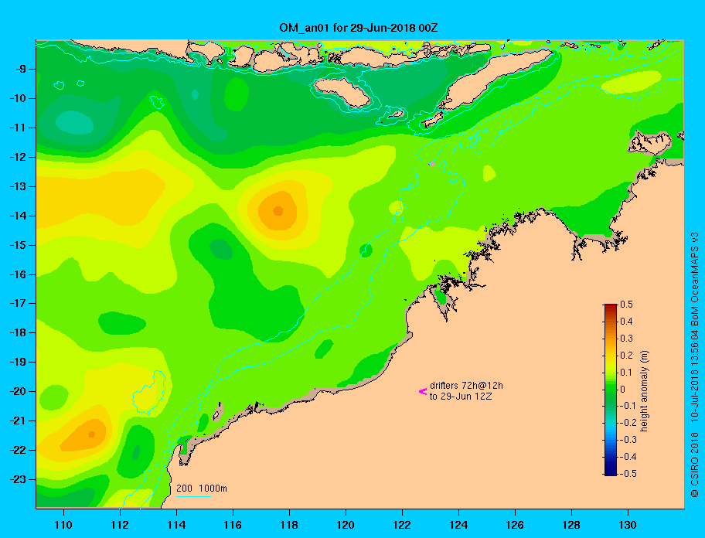Select the 'drifters 72h@12h' legend text
The height and width of the screenshot is (538, 705).
[x=466, y=386]
